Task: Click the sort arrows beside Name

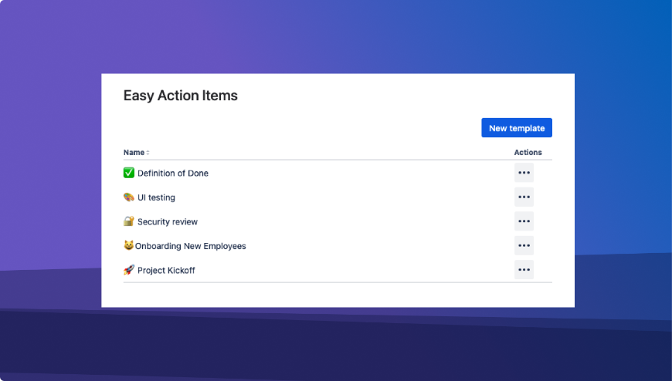Action: 148,153
